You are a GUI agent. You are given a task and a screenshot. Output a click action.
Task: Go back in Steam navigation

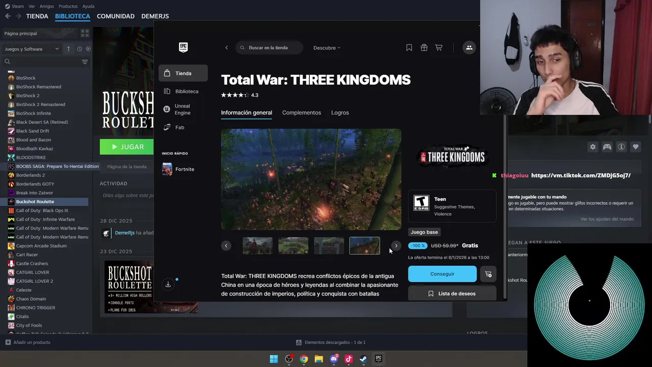click(x=8, y=16)
